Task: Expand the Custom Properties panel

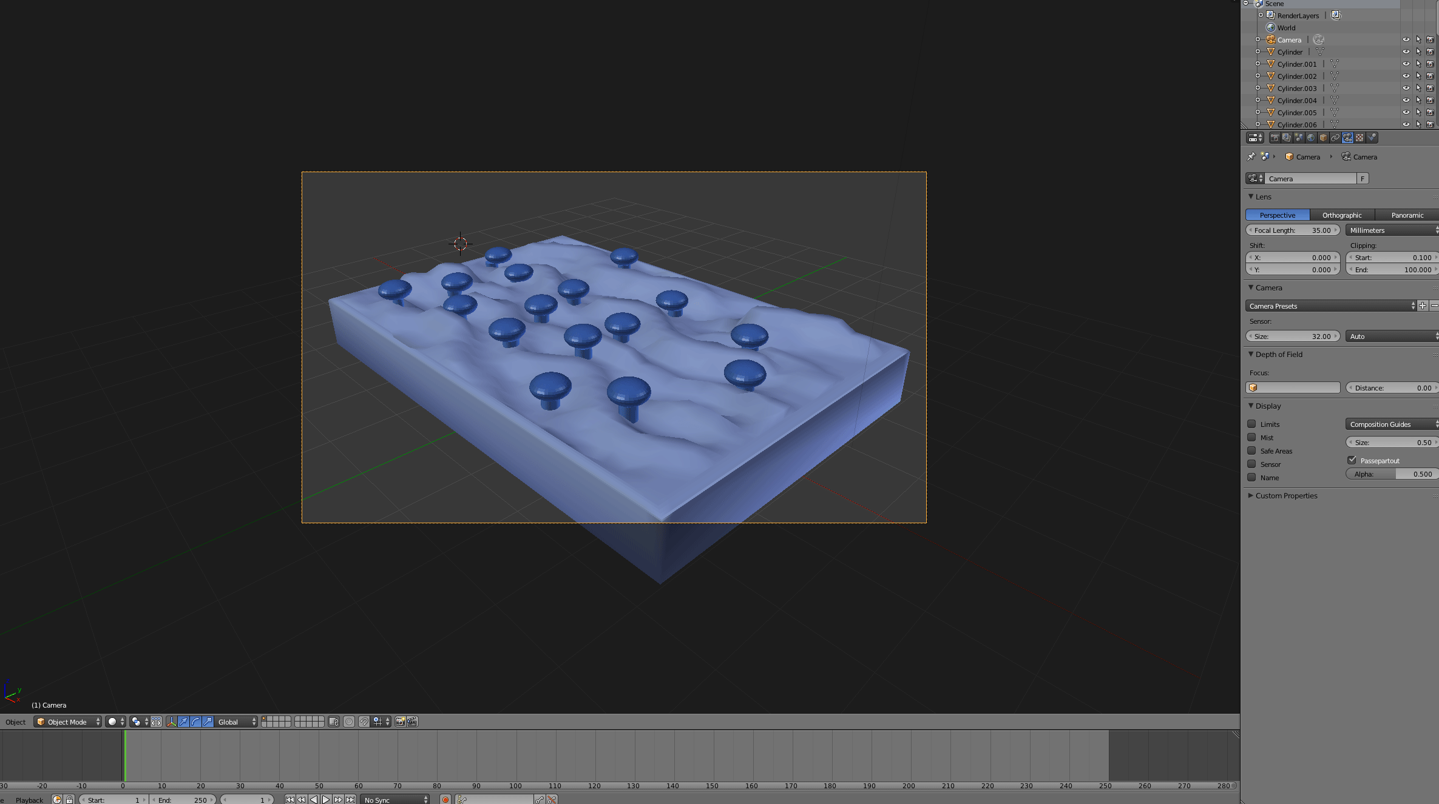Action: [1286, 496]
